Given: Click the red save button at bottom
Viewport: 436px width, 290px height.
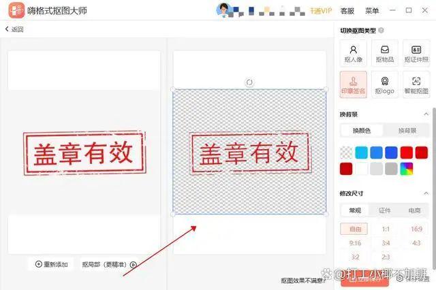Looking at the screenshot, I should coord(364,279).
